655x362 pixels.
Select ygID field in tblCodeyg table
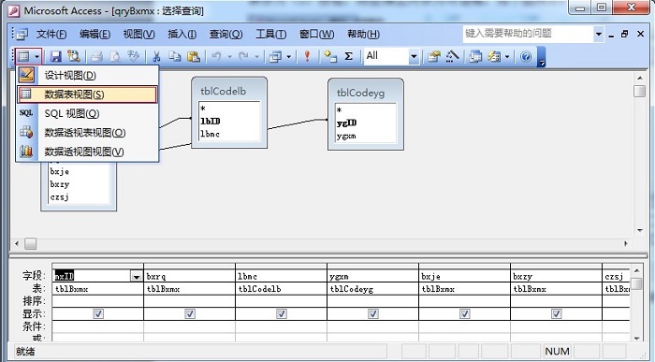[347, 123]
